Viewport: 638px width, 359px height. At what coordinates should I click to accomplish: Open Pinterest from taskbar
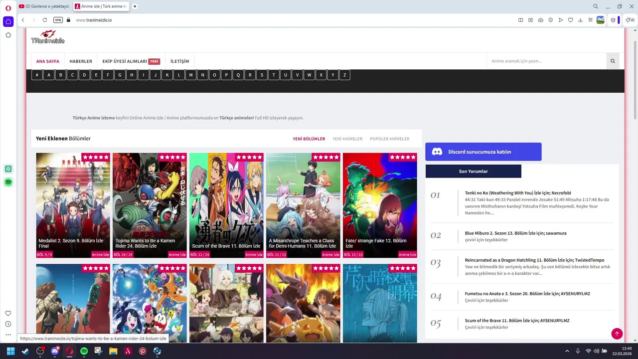click(143, 351)
